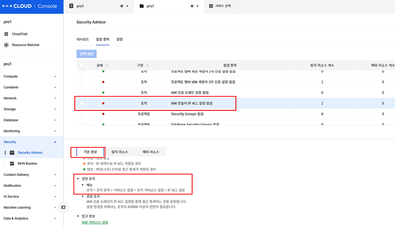Click the 탐지 리소스 개수 column header
The image size is (395, 226).
pyautogui.click(x=322, y=65)
